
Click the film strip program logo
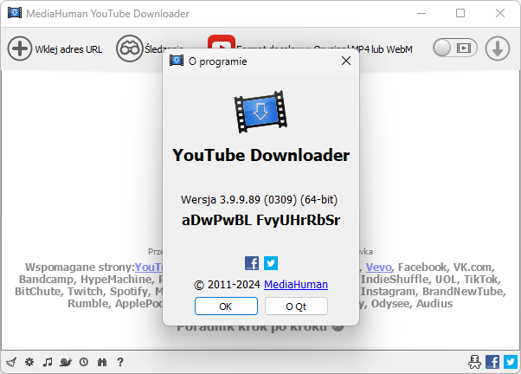(260, 112)
